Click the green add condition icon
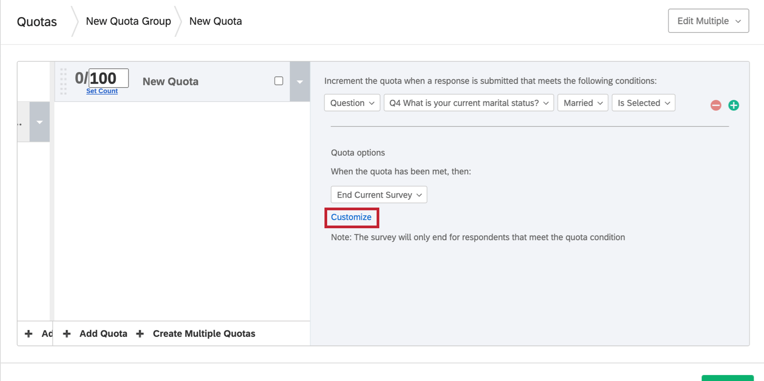Image resolution: width=764 pixels, height=381 pixels. pyautogui.click(x=733, y=105)
